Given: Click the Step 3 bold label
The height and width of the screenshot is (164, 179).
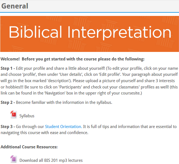Looking at the screenshot, I should (x=8, y=127).
